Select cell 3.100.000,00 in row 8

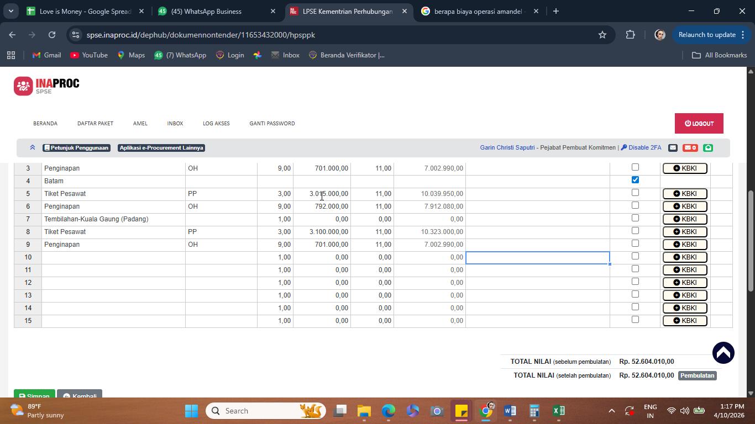(322, 232)
